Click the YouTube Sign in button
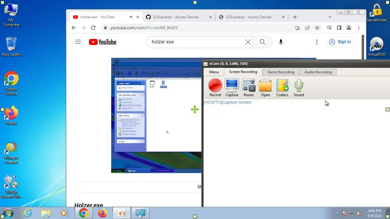This screenshot has width=390, height=219. click(x=340, y=42)
